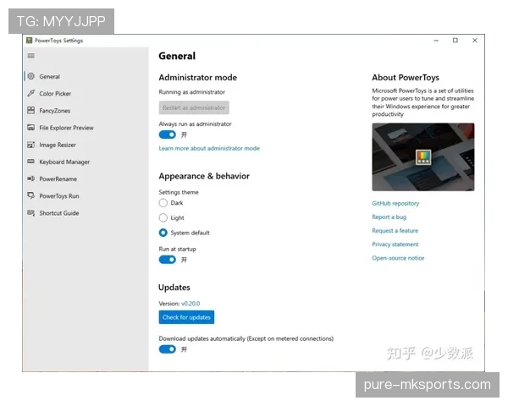508x406 pixels.
Task: Click the Restart as administrator button
Action: 194,107
